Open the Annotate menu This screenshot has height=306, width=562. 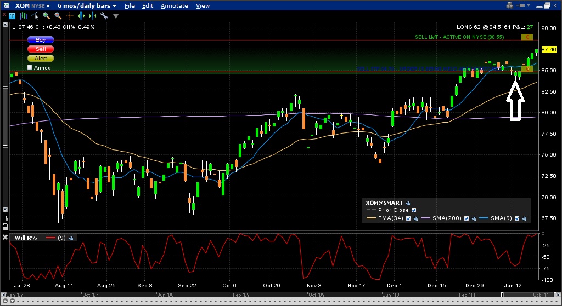174,5
